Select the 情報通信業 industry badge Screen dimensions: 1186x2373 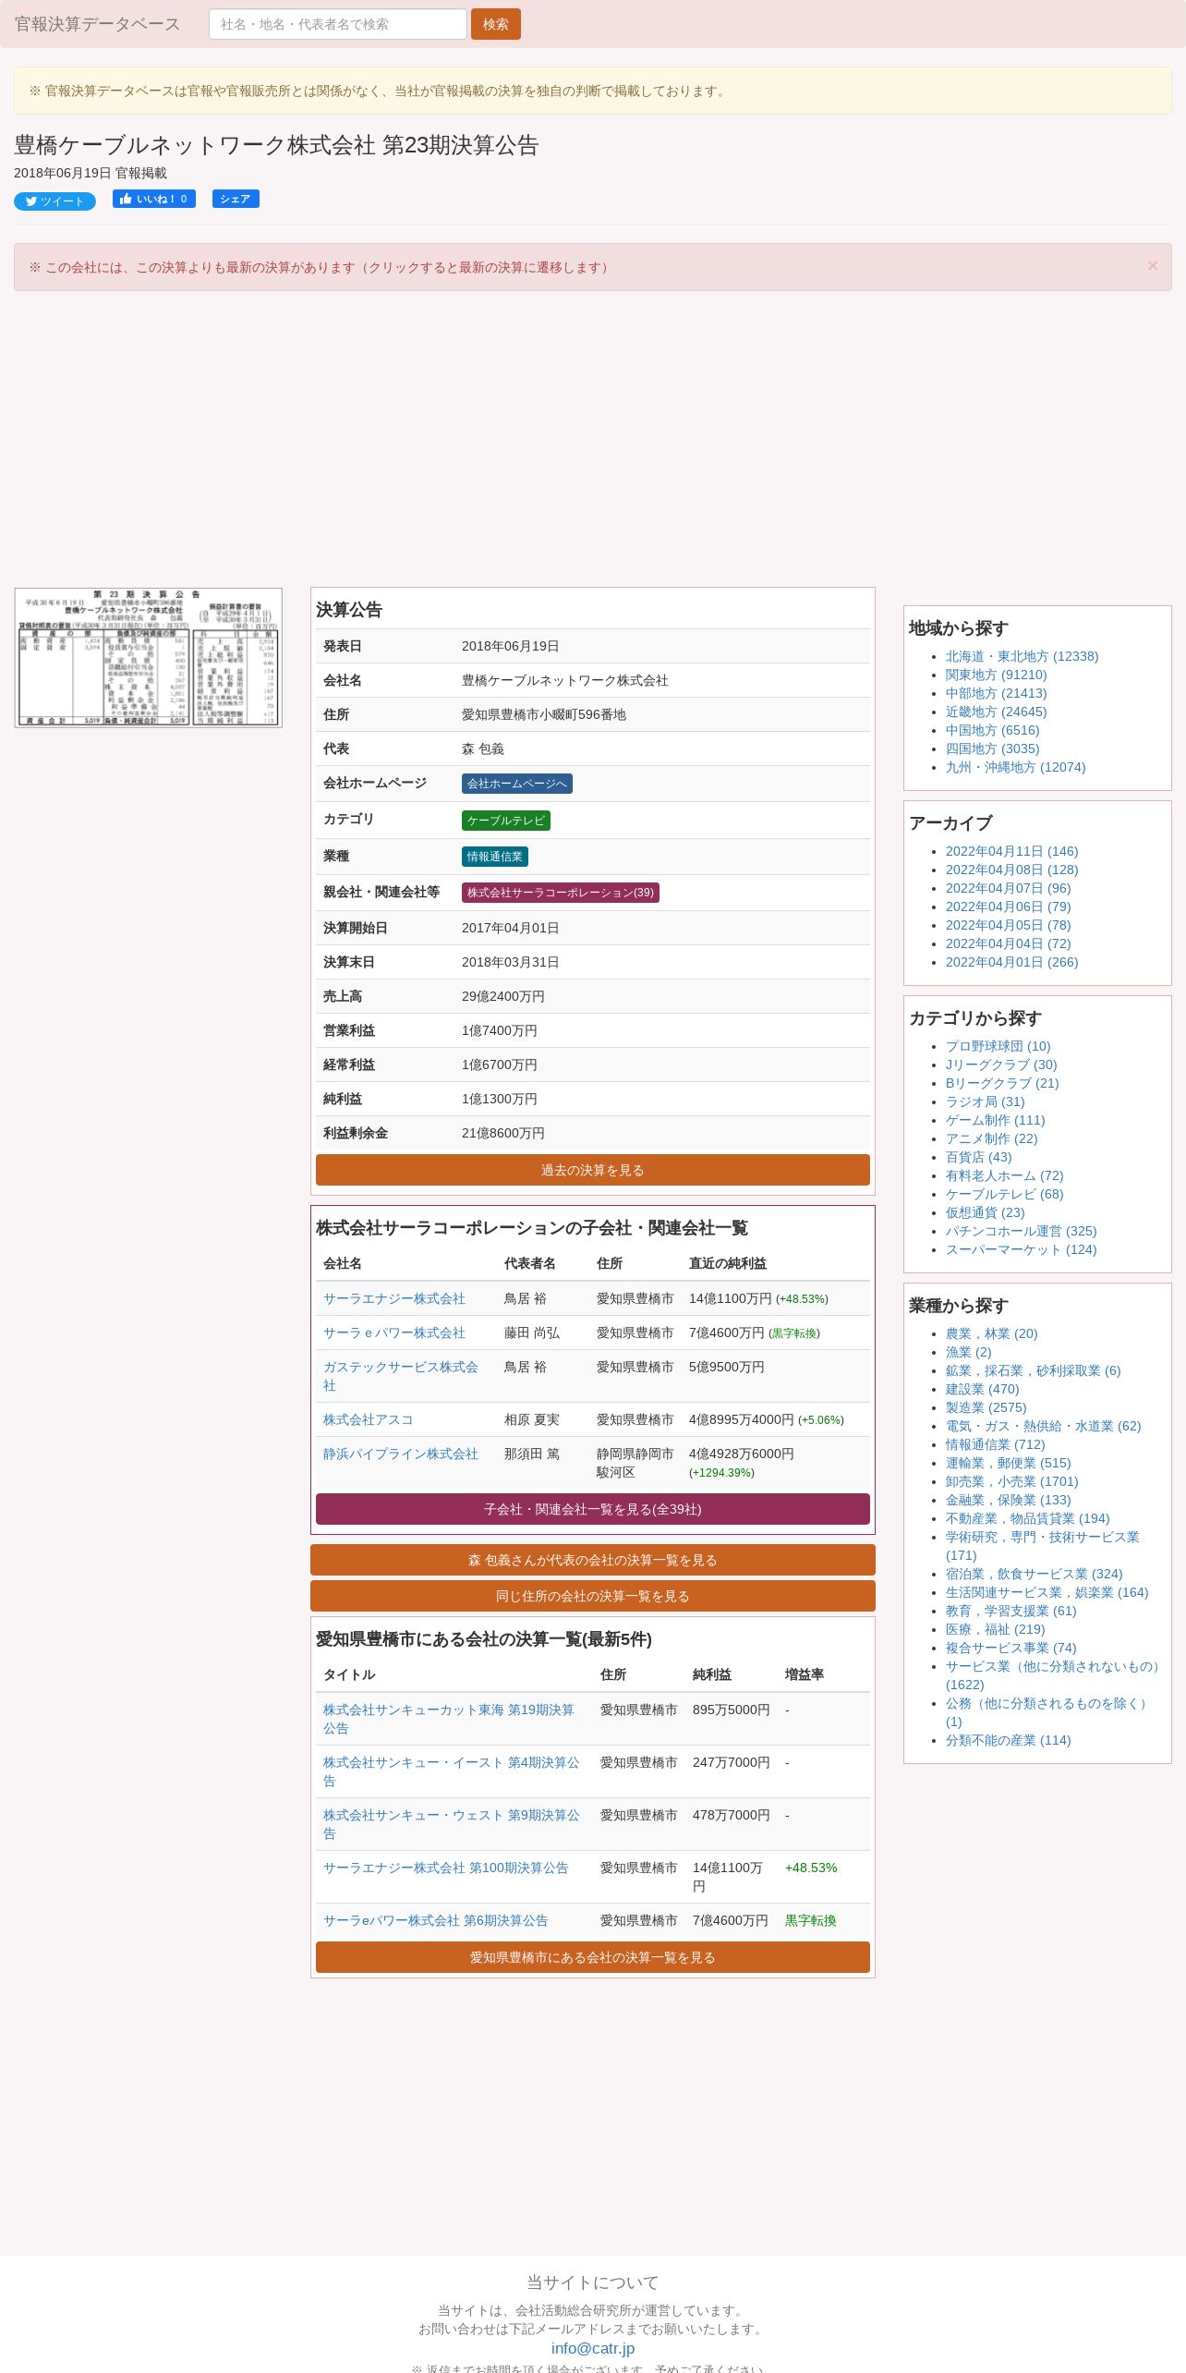495,857
